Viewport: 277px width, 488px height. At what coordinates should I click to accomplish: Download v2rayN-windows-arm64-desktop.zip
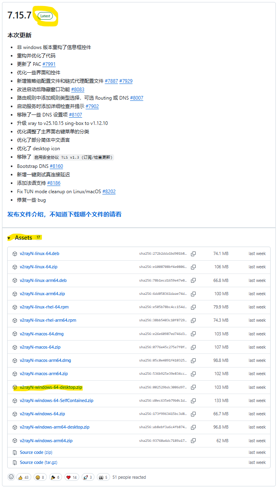click(54, 427)
